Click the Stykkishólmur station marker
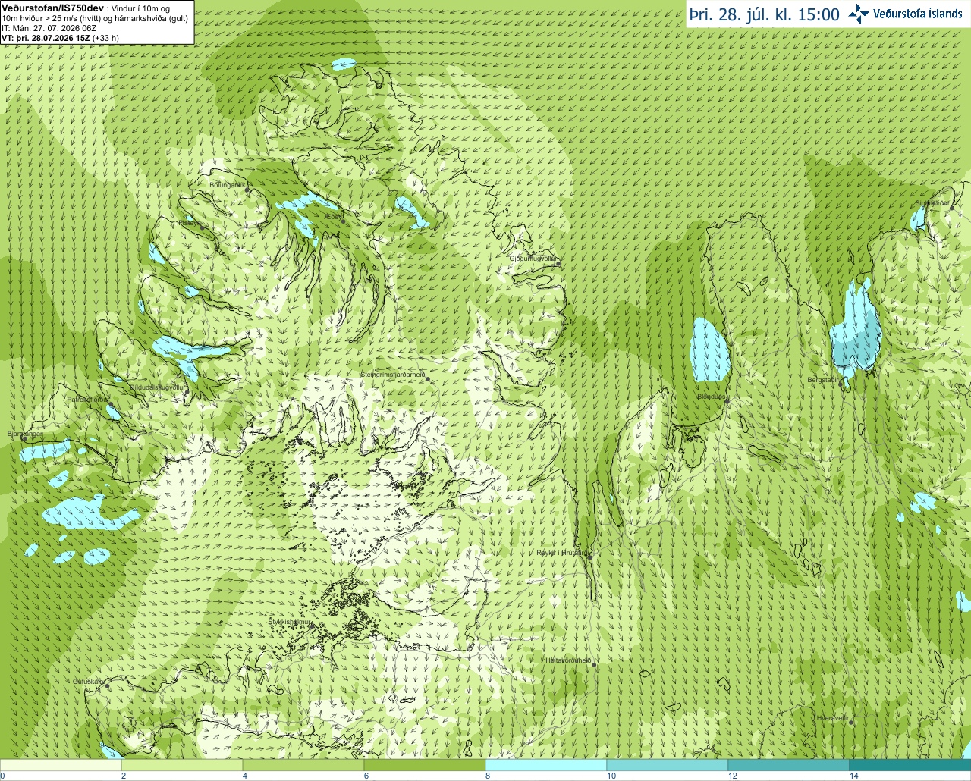971x781 pixels. coord(310,626)
